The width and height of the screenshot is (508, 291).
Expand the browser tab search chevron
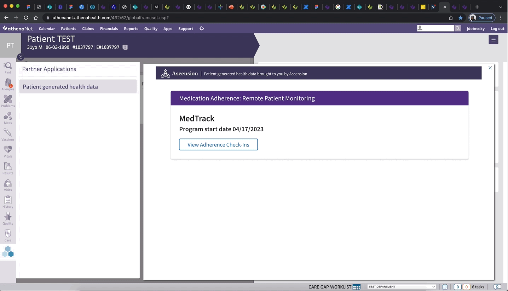coord(501,7)
